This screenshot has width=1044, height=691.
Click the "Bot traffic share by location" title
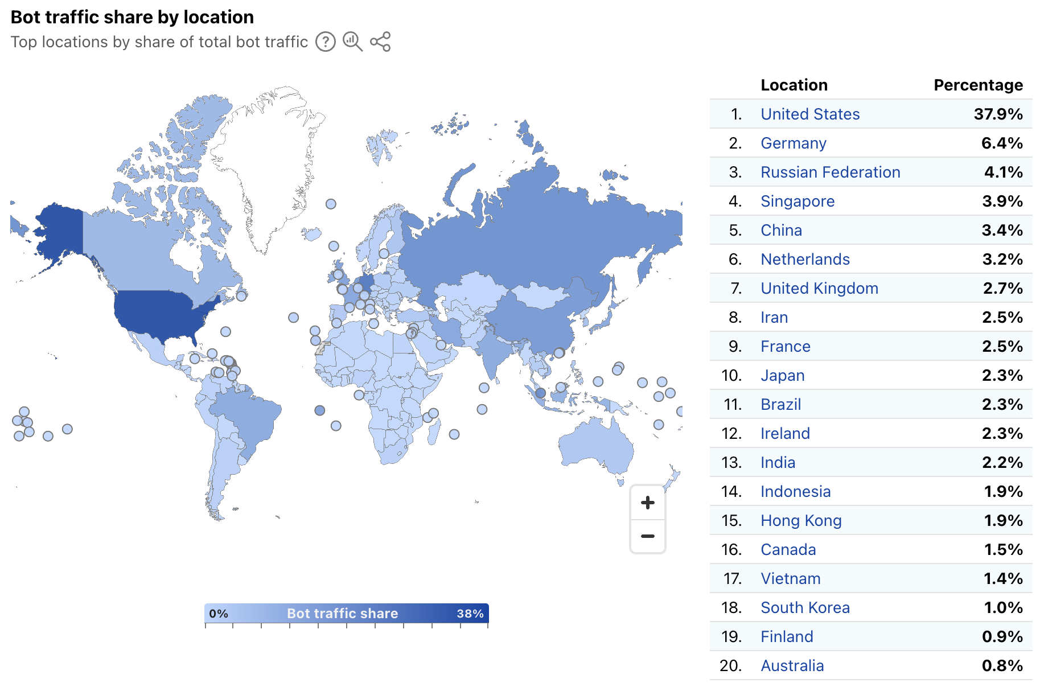pos(132,17)
